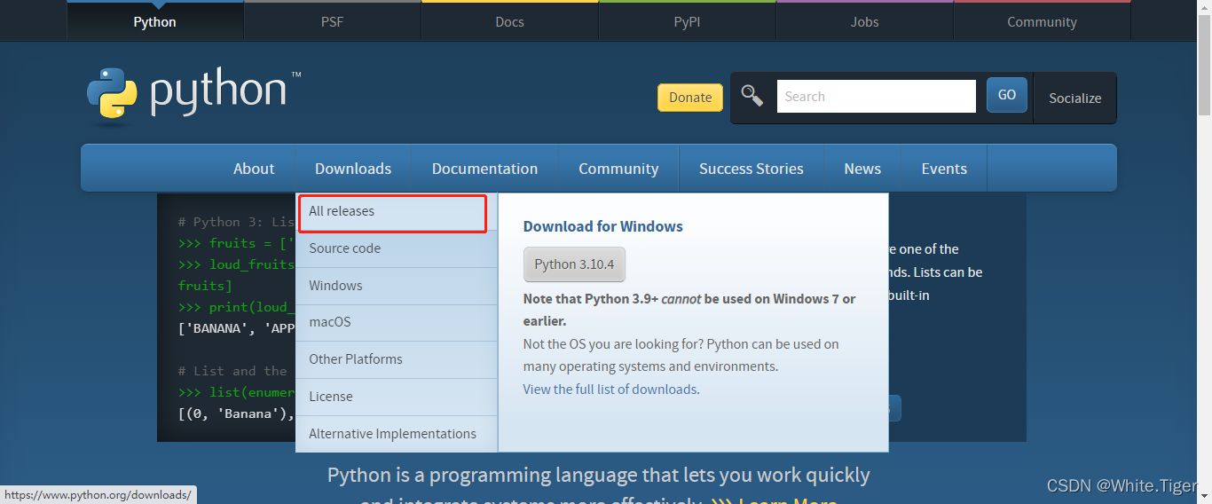
Task: Open the Events navigation menu
Action: pos(944,169)
